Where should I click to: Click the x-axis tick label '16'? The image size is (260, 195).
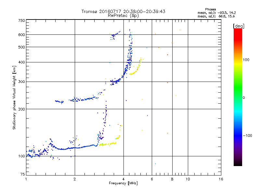tap(221, 179)
